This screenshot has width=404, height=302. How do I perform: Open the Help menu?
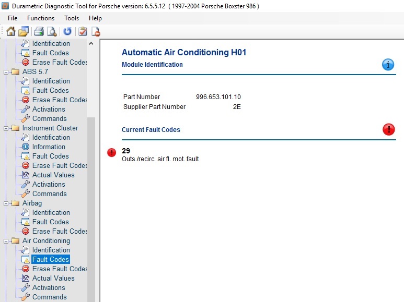(95, 18)
